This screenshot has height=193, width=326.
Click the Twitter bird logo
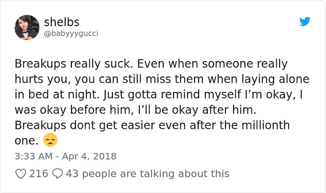(304, 22)
